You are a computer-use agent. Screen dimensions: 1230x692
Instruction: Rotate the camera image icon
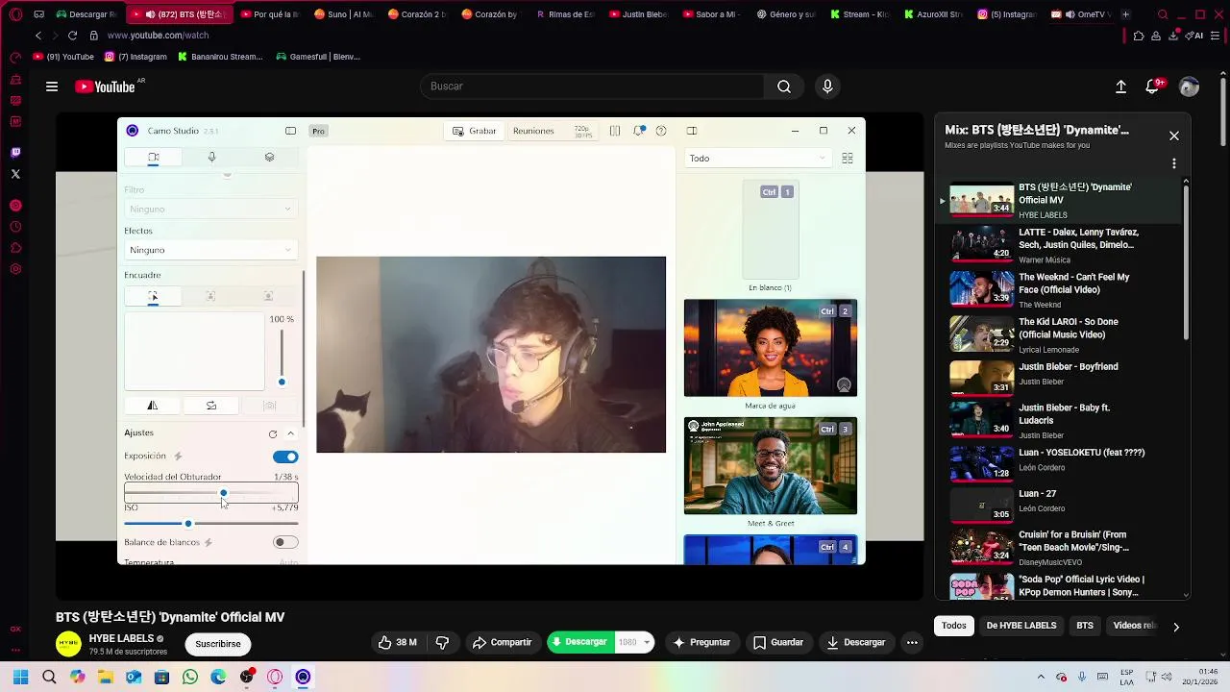(x=211, y=406)
